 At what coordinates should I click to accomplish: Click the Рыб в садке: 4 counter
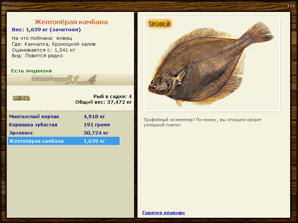(112, 97)
